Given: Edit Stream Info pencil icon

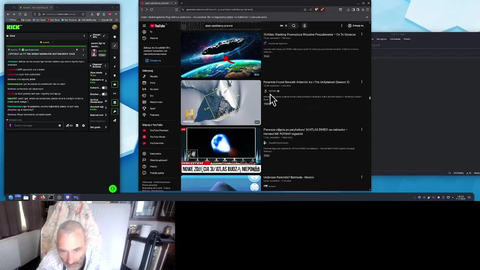Looking at the screenshot, I should [x=104, y=36].
